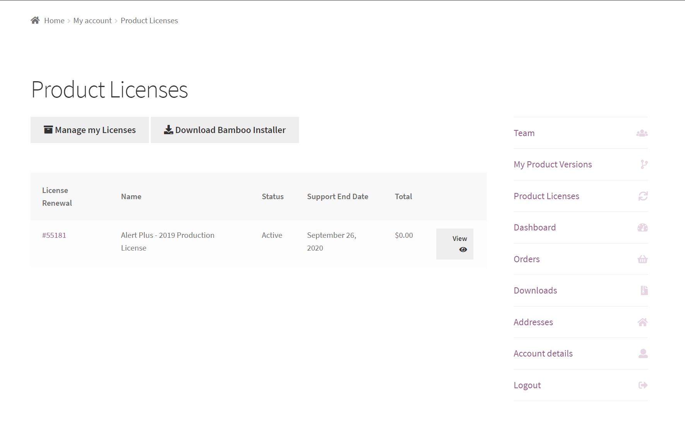Click the Team group icon
This screenshot has height=442, width=685.
pyautogui.click(x=642, y=133)
